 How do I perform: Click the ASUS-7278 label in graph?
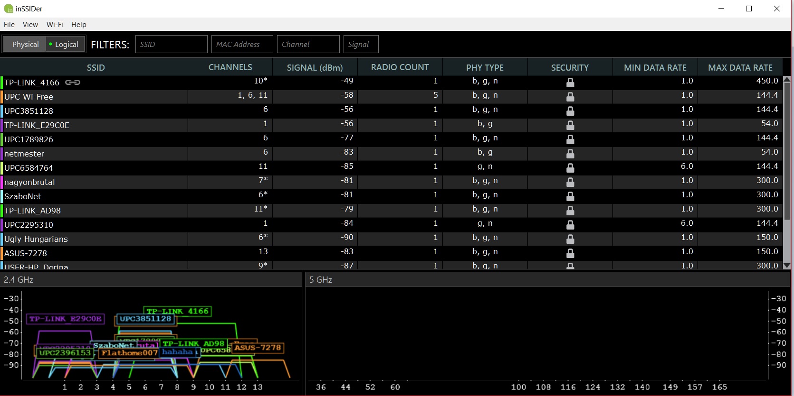[258, 348]
